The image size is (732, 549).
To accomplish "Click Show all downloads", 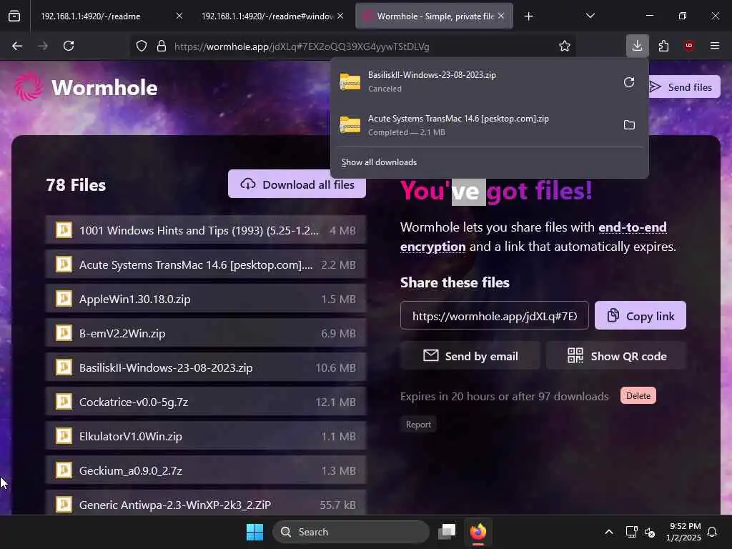I will tap(379, 162).
